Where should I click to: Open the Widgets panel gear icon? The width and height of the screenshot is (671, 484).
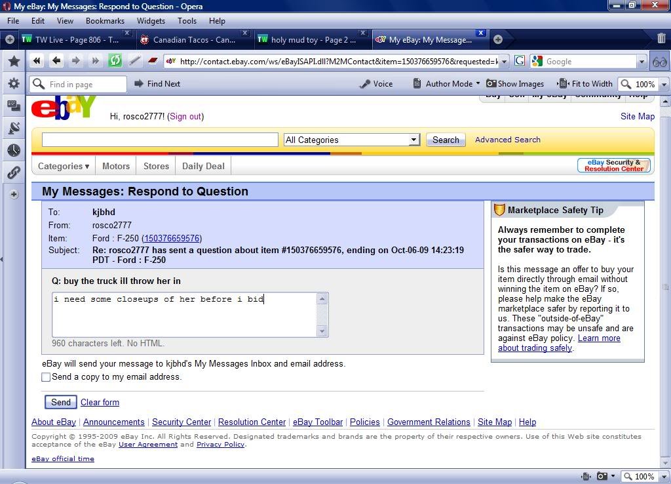click(x=14, y=83)
